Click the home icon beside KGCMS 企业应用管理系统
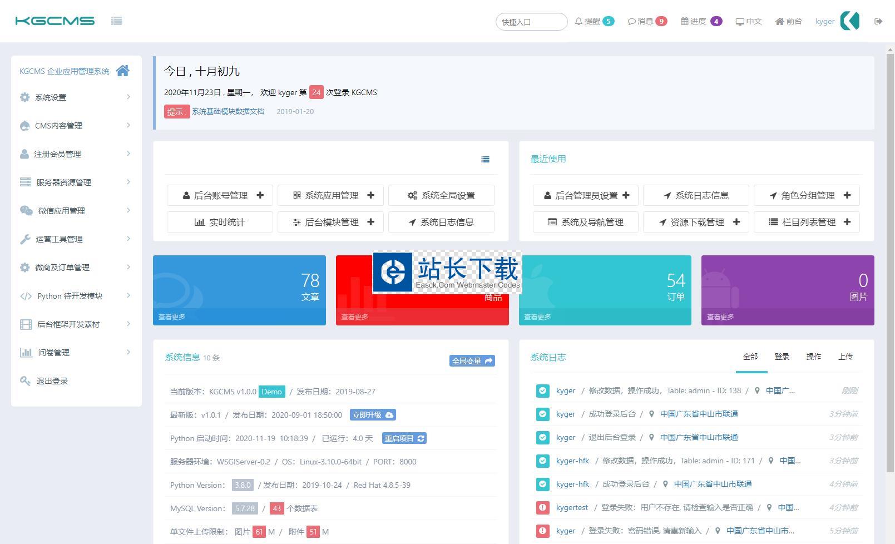The height and width of the screenshot is (544, 895). click(123, 71)
